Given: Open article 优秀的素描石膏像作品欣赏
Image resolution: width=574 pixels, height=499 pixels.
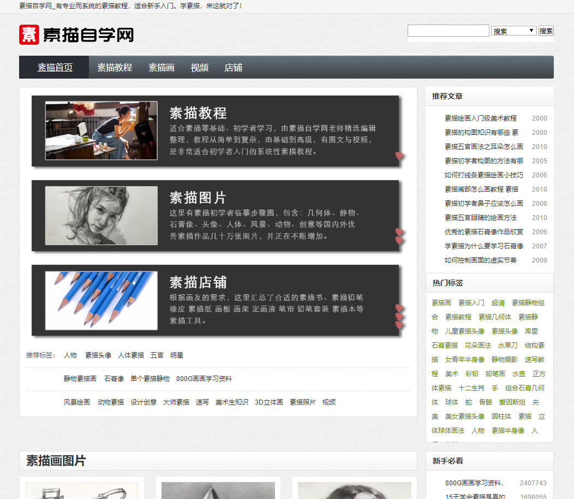Looking at the screenshot, I should point(484,232).
